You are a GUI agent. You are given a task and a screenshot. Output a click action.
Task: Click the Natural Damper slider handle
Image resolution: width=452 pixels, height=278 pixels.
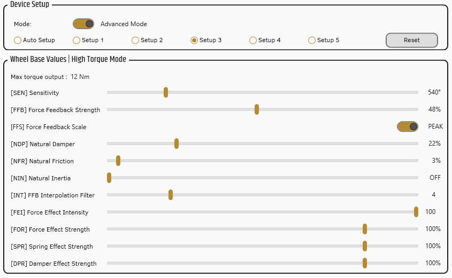click(177, 144)
